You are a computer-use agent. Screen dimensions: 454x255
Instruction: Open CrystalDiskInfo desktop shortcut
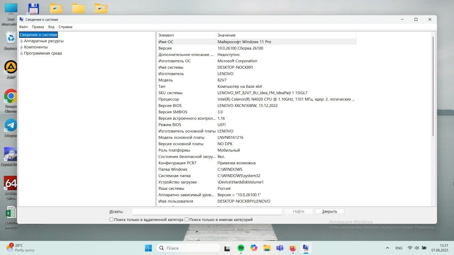(x=11, y=156)
